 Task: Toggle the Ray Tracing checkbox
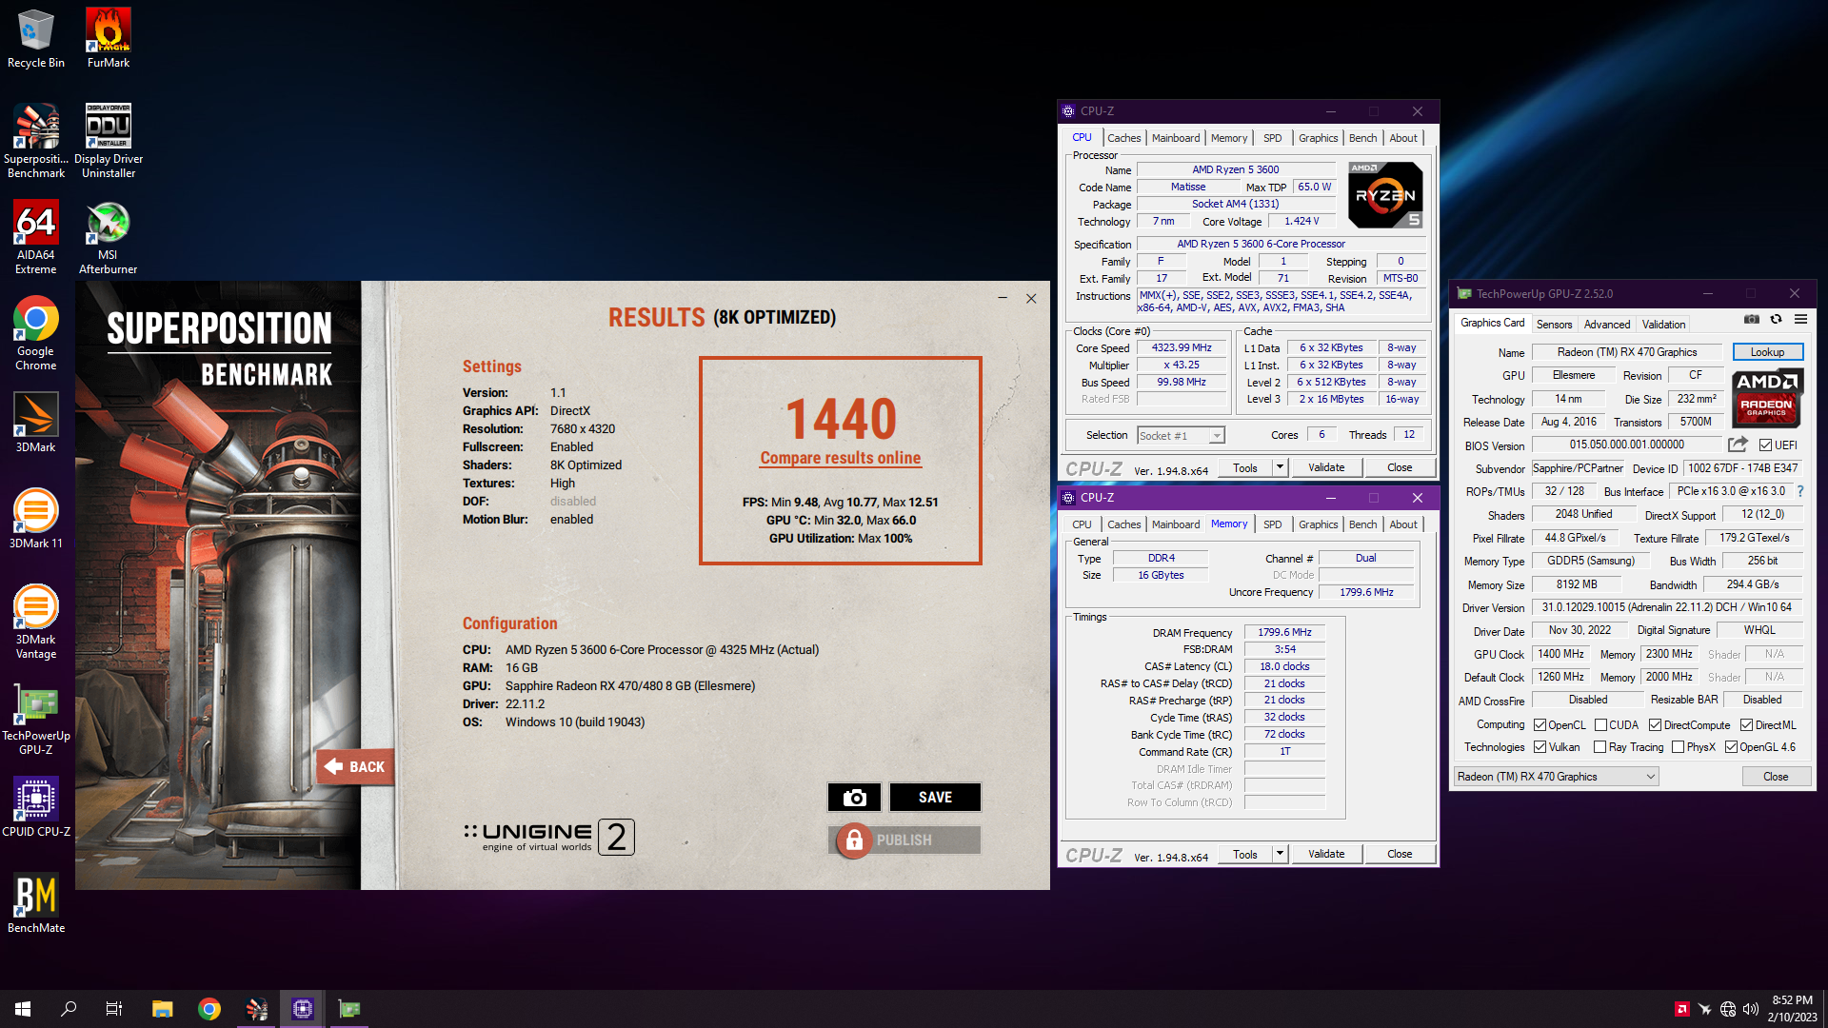(1599, 747)
